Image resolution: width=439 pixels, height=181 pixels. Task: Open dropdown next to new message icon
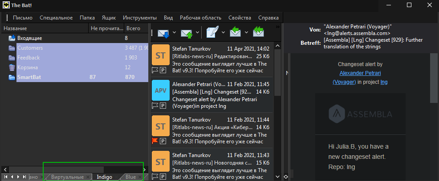[x=224, y=32]
